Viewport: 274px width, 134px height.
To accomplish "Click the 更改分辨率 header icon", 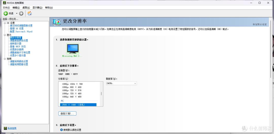I will [x=57, y=22].
